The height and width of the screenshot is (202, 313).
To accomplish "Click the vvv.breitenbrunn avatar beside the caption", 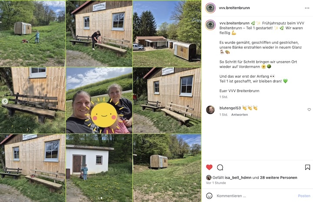I will click(210, 25).
